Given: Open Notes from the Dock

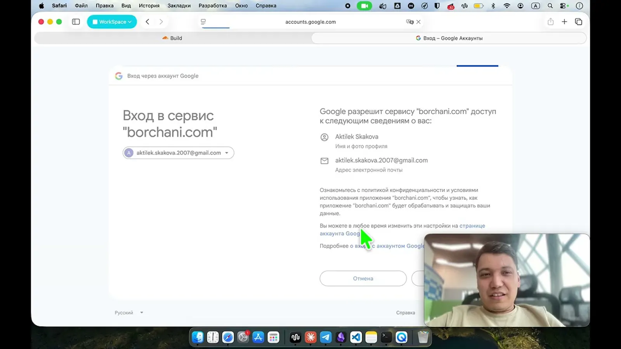Looking at the screenshot, I should click(371, 337).
